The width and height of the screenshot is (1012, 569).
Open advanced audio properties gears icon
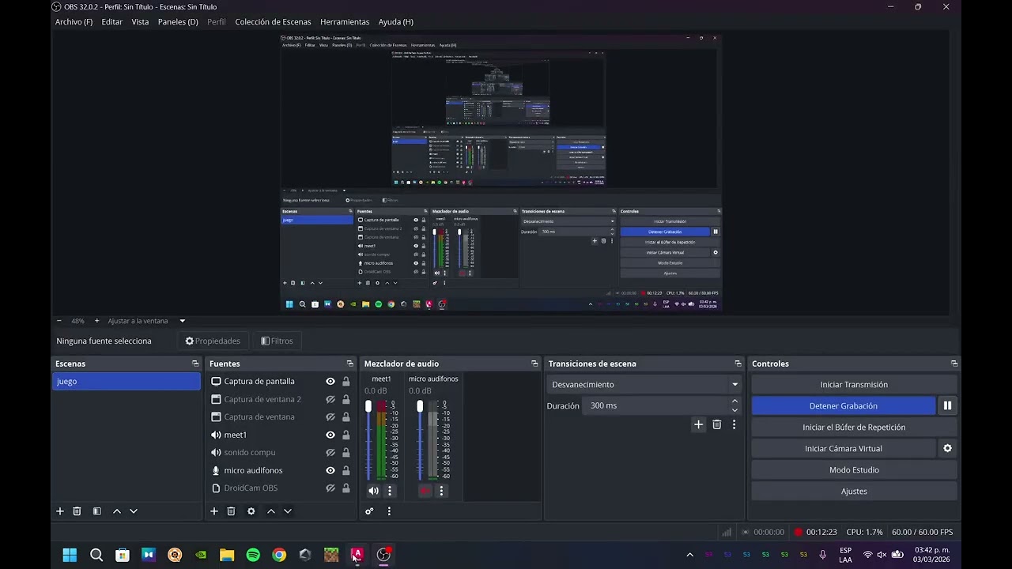click(368, 511)
